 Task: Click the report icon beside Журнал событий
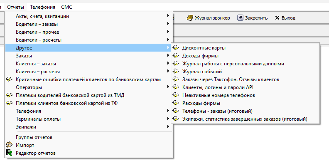(176, 72)
